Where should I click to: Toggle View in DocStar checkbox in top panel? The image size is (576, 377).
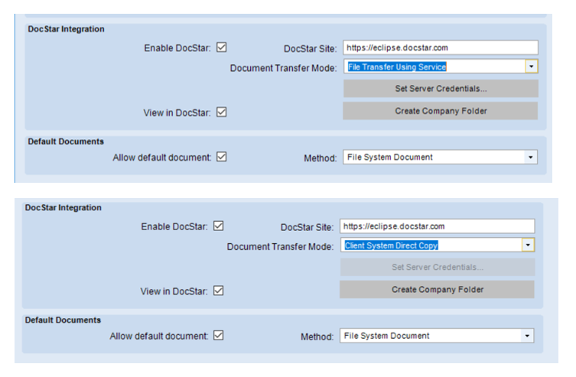pos(222,112)
